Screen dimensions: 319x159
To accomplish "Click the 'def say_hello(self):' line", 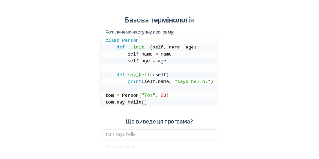I will 159,75.
